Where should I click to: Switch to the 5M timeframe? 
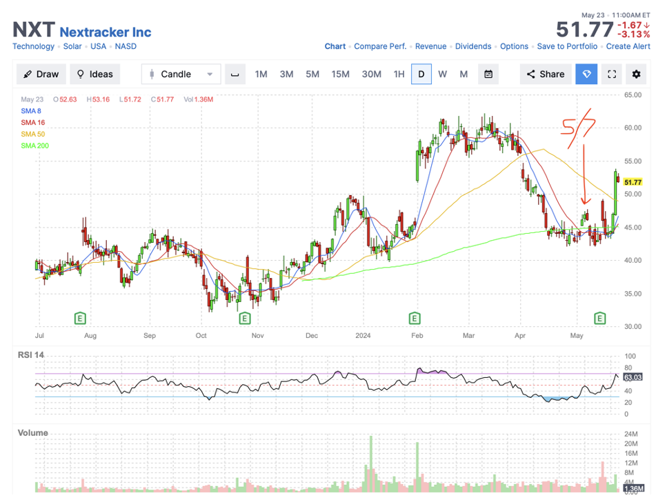point(312,74)
